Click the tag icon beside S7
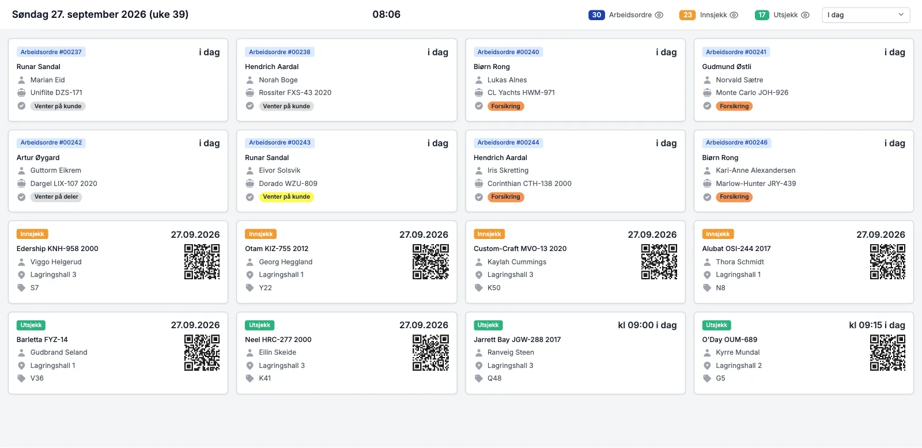Image resolution: width=922 pixels, height=448 pixels. 21,288
